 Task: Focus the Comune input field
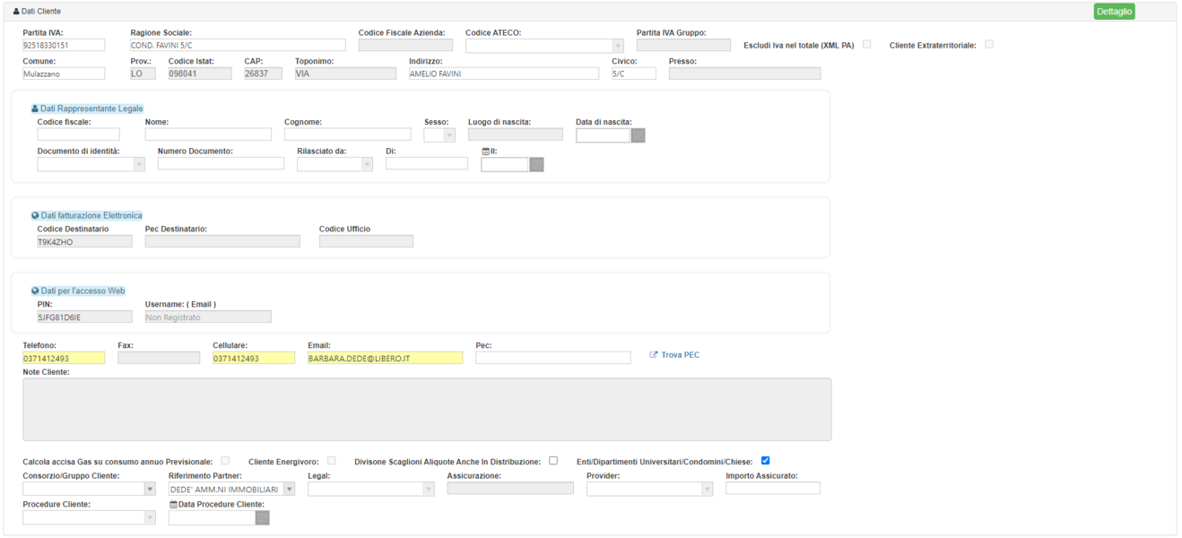click(x=64, y=74)
